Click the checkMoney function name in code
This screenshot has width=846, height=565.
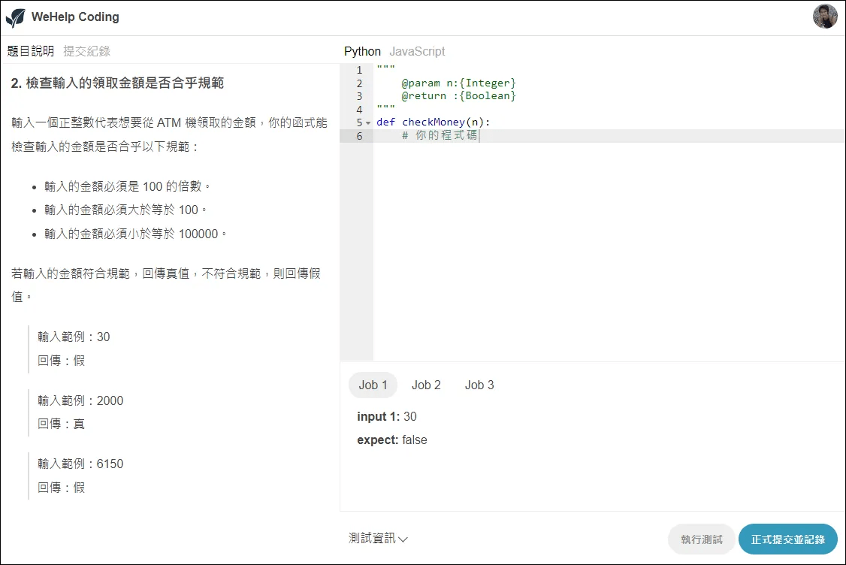[x=433, y=122]
